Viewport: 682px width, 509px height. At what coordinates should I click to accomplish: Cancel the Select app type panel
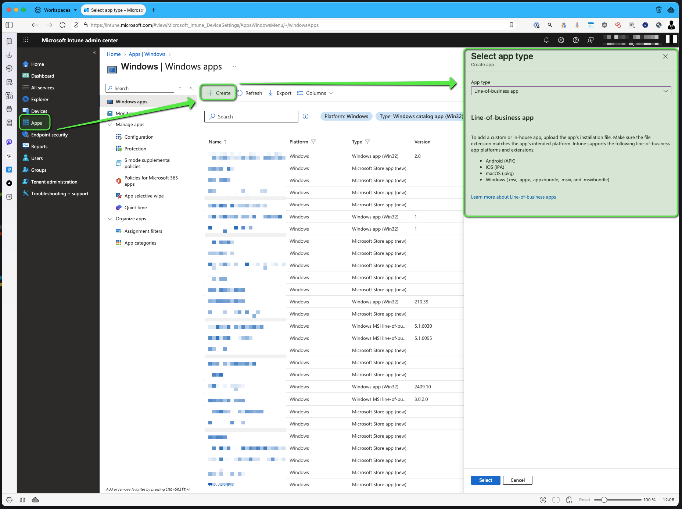517,480
